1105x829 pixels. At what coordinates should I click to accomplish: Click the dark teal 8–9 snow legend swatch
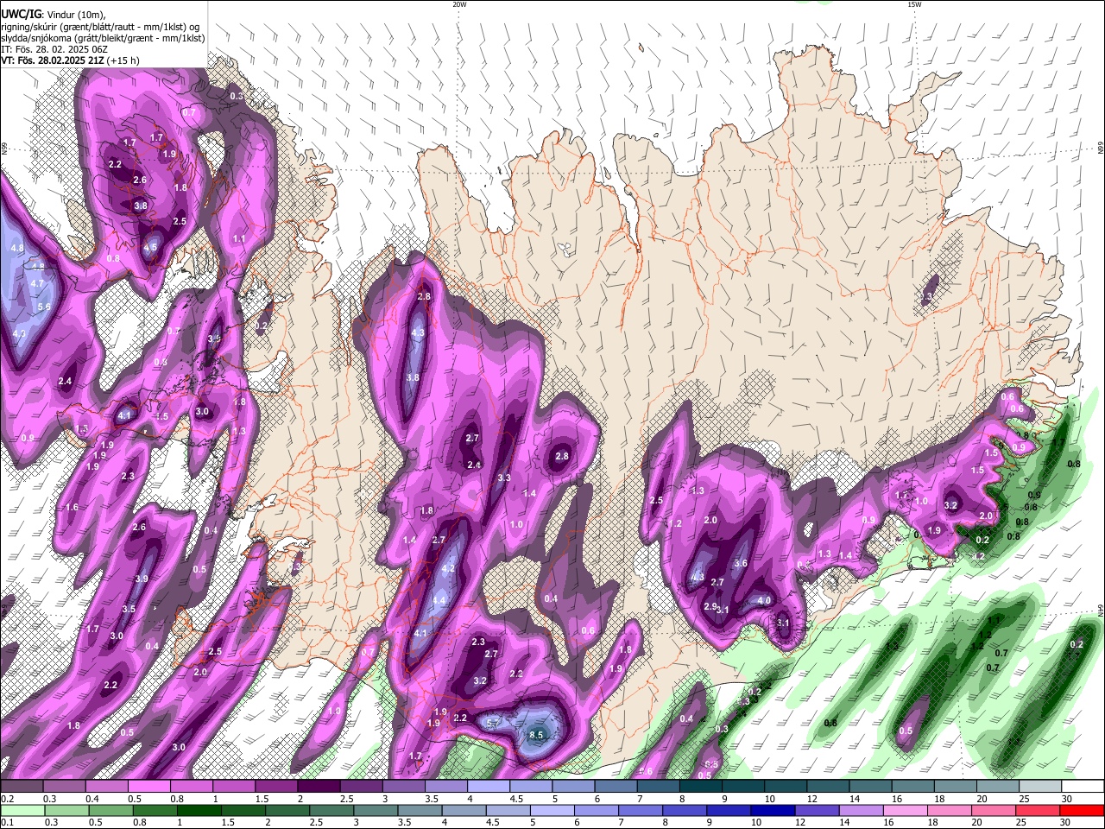coord(699,787)
